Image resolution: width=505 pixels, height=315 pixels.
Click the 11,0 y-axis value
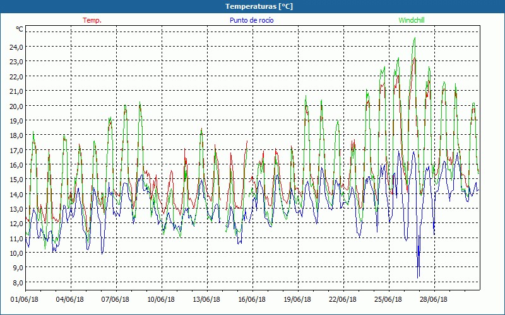[16, 239]
